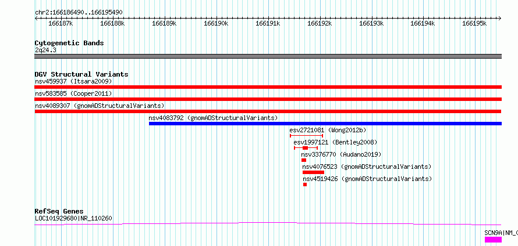Click the nsv4076523 red variant bar

314,172
